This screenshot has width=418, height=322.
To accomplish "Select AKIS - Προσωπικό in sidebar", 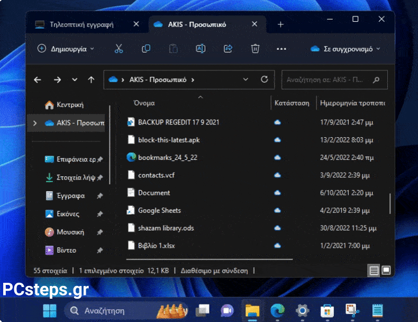I will (x=66, y=123).
